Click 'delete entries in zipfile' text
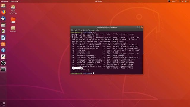 tap(88, 47)
